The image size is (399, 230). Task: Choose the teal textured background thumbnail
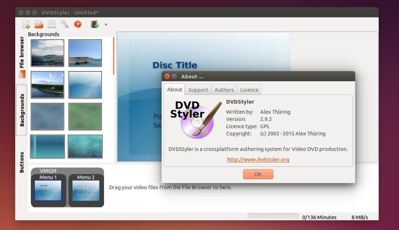85,146
